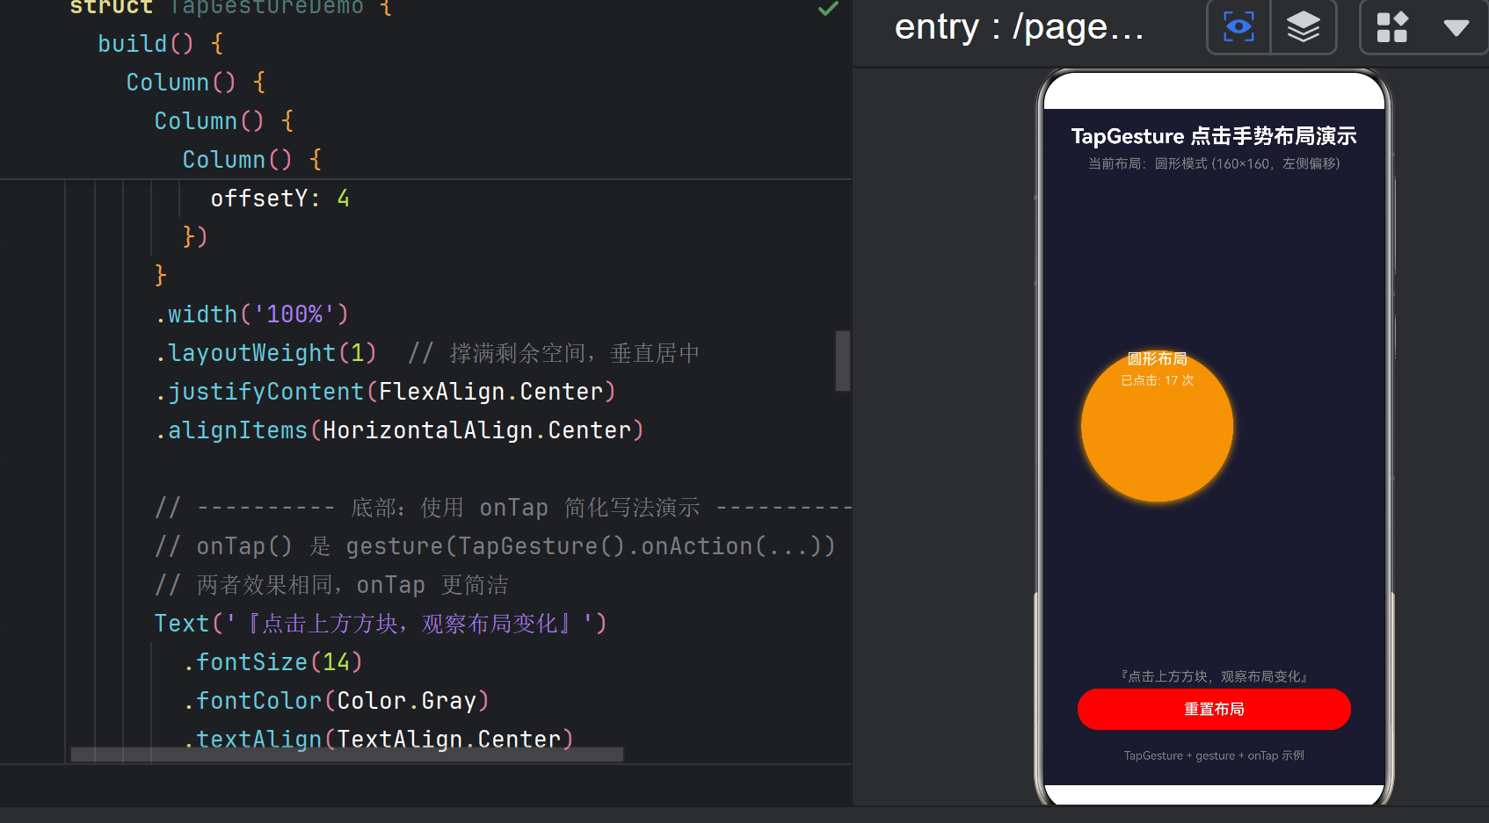Click the preview title TapGesture 点击手势布局演示
This screenshot has height=823, width=1489.
tap(1214, 136)
